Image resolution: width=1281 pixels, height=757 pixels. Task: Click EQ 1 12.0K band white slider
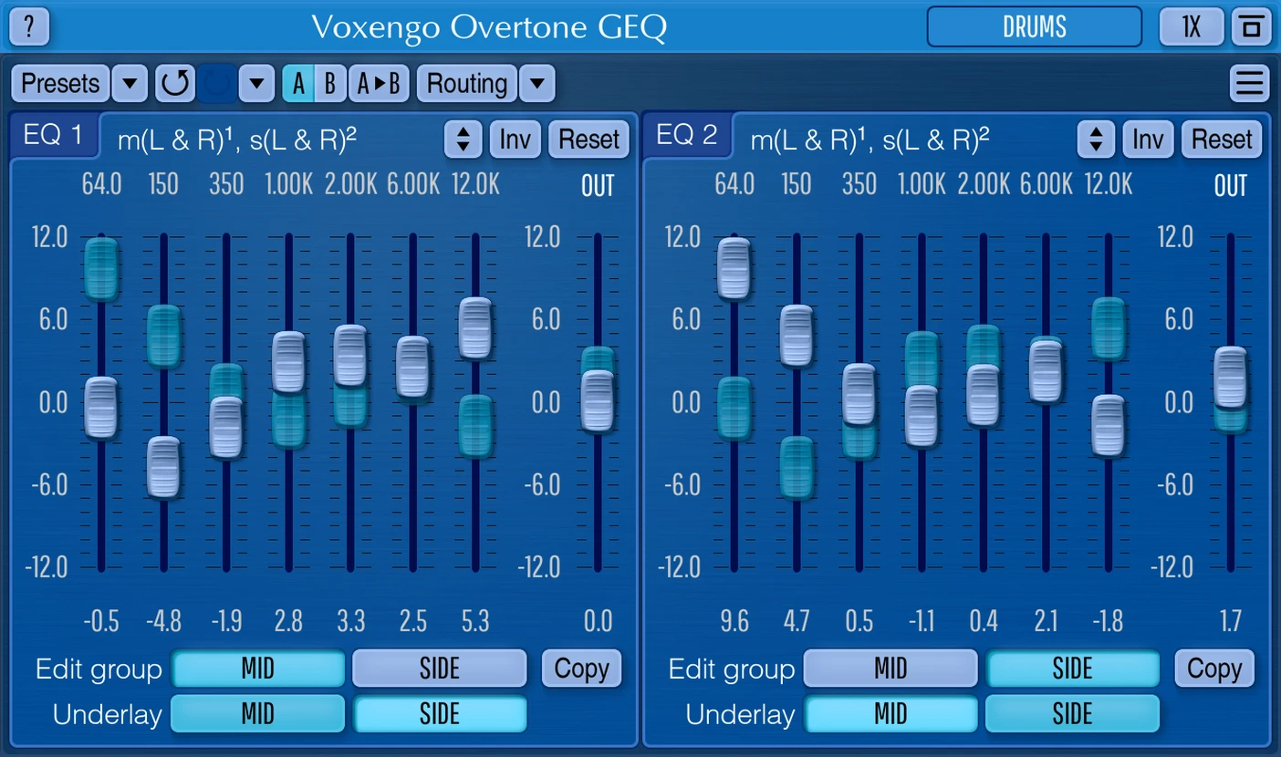pos(475,328)
